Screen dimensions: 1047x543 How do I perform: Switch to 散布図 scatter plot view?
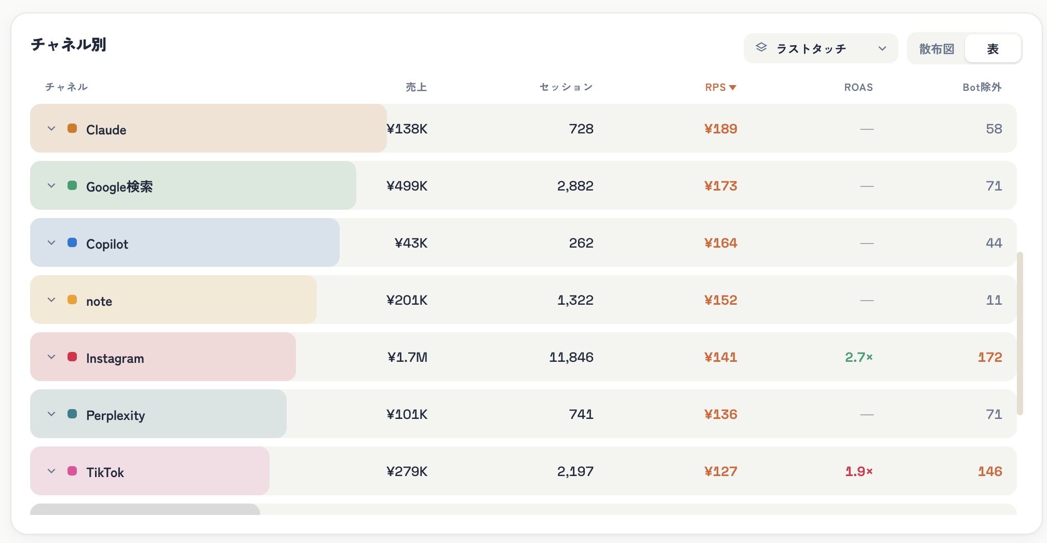[x=936, y=49]
